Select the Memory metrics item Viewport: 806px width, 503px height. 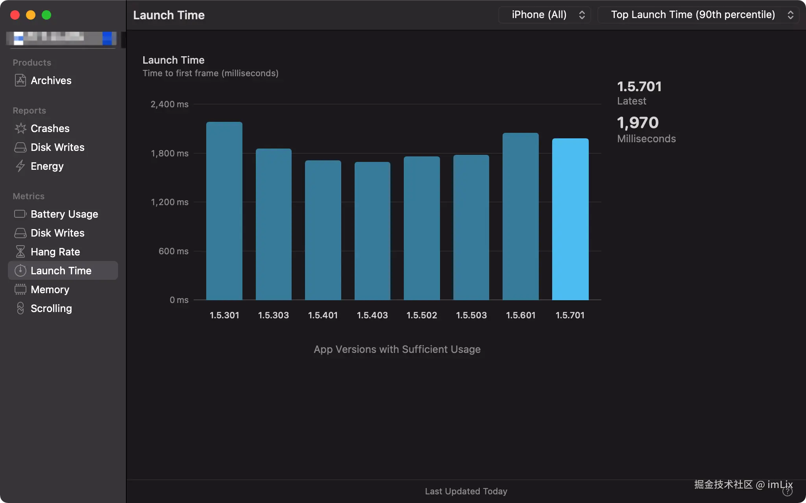click(x=50, y=290)
